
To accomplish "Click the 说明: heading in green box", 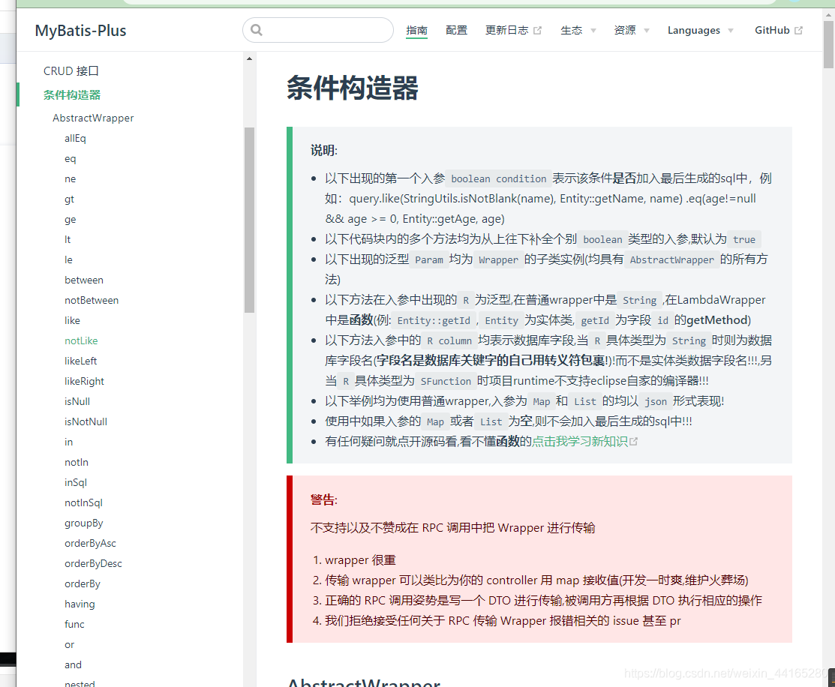I will pyautogui.click(x=324, y=150).
